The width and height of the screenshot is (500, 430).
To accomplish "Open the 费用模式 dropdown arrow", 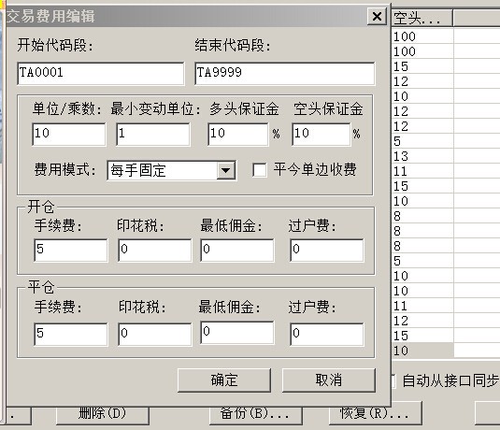I will tap(226, 170).
